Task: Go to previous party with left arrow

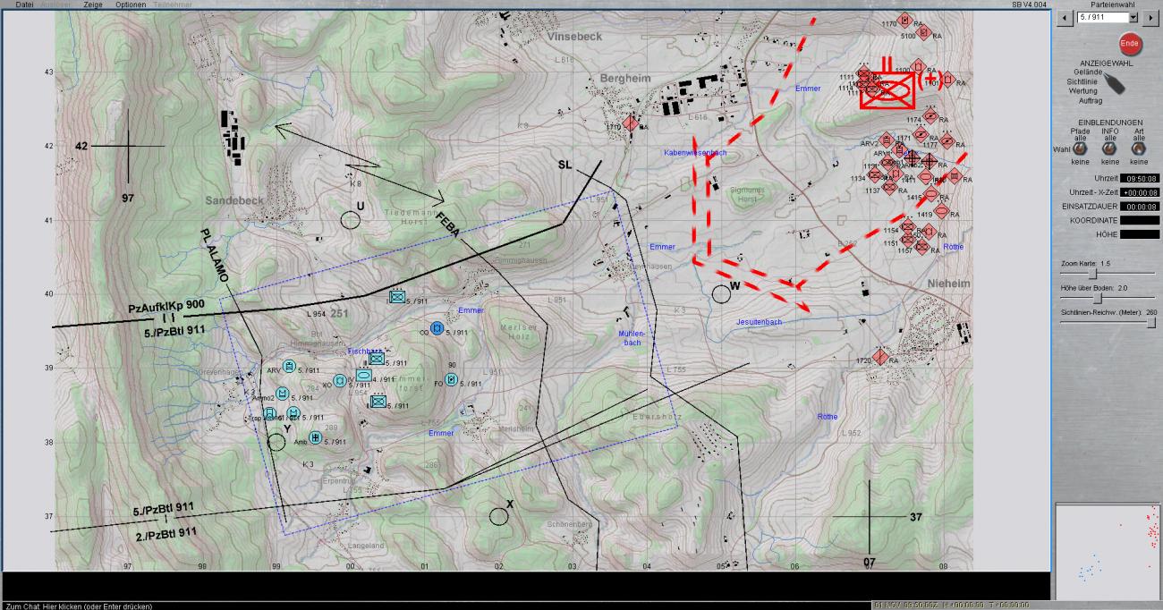Action: (x=1065, y=17)
